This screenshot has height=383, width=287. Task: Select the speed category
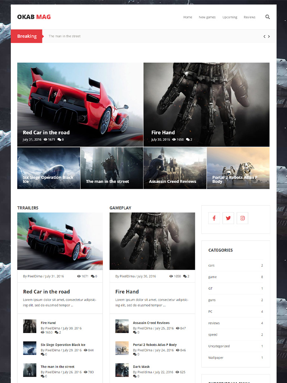(213, 335)
